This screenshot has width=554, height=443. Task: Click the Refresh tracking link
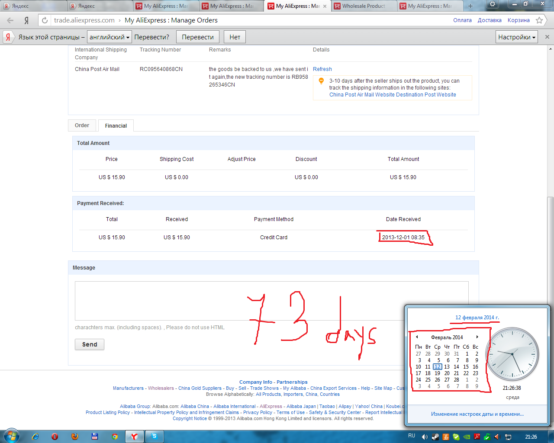[322, 69]
